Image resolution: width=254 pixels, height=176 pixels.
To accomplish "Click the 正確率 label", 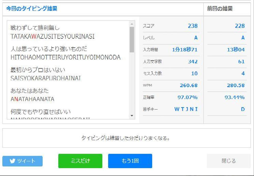I will [x=148, y=97].
